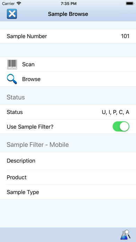136x242 pixels.
Task: Select the U, I, P, C, A status value
Action: tap(116, 112)
